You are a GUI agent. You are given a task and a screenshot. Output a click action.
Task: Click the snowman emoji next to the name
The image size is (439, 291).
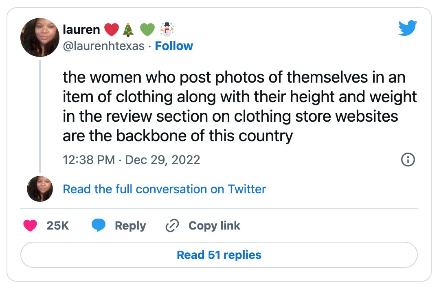[x=167, y=30]
